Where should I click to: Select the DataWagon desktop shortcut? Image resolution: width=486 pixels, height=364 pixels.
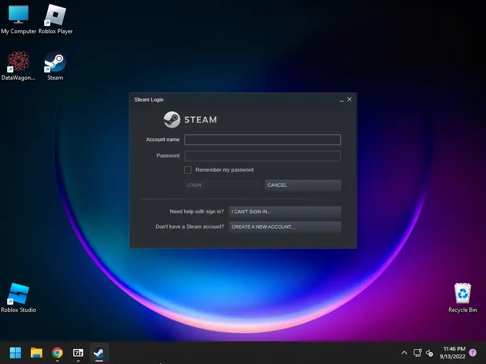click(19, 65)
